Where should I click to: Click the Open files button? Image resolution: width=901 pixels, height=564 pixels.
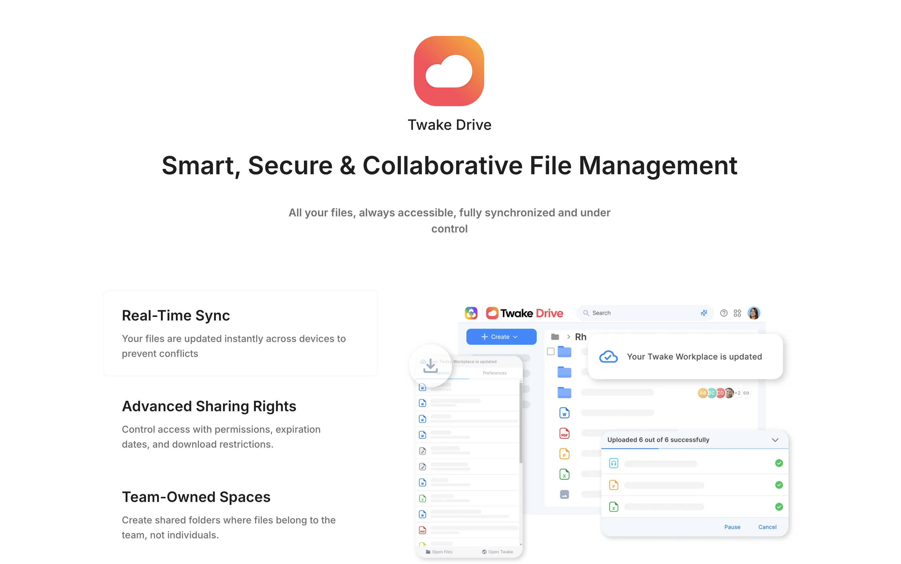click(439, 552)
